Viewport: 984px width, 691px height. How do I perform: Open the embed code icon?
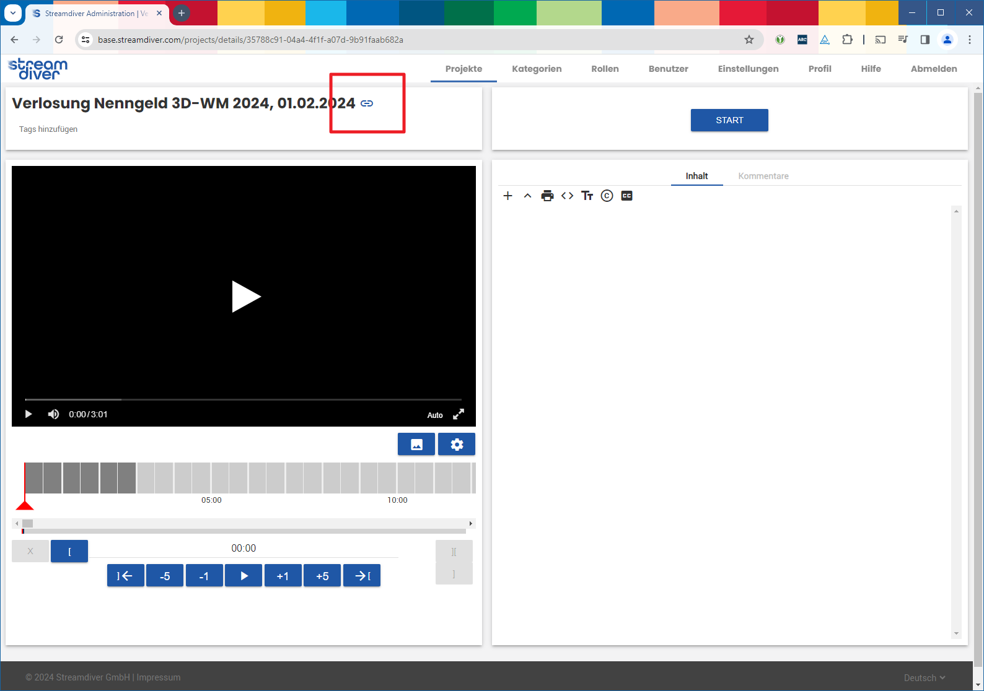567,196
